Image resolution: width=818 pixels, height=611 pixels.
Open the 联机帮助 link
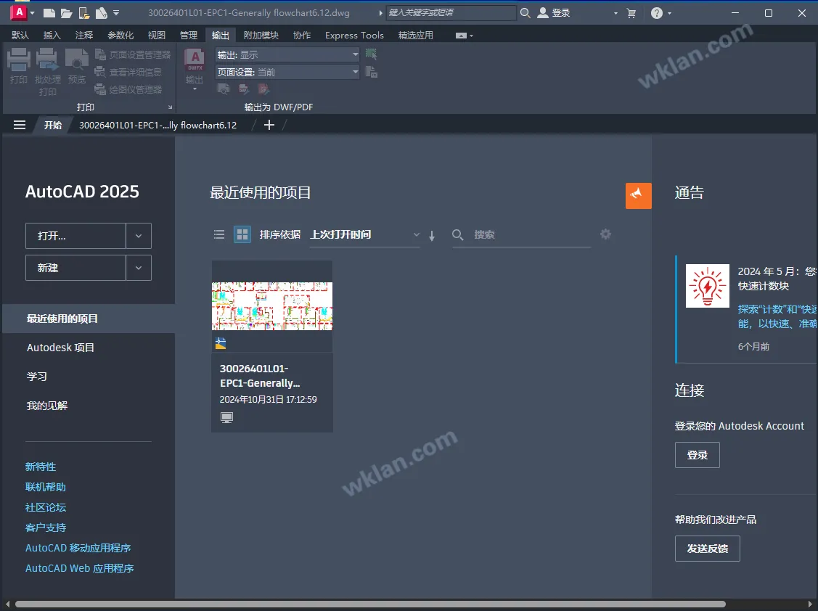click(x=46, y=488)
